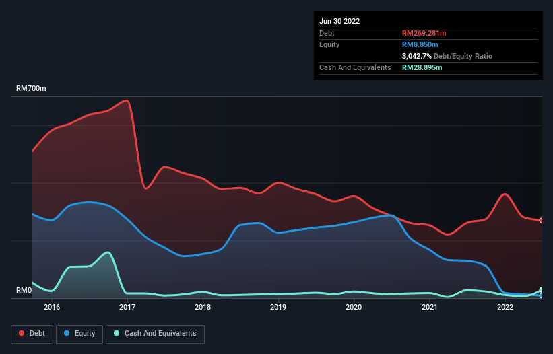The width and height of the screenshot is (553, 354).
Task: Click the 2021 x-axis label
Action: pyautogui.click(x=430, y=307)
